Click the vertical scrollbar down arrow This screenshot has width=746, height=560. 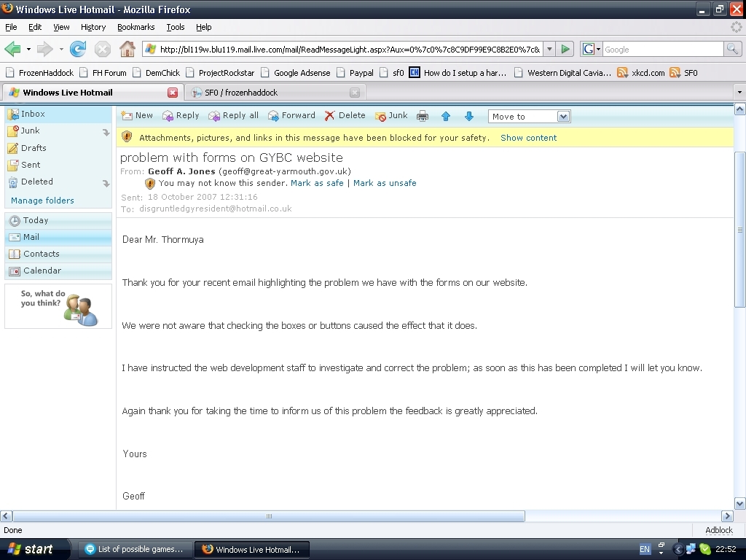pyautogui.click(x=740, y=503)
